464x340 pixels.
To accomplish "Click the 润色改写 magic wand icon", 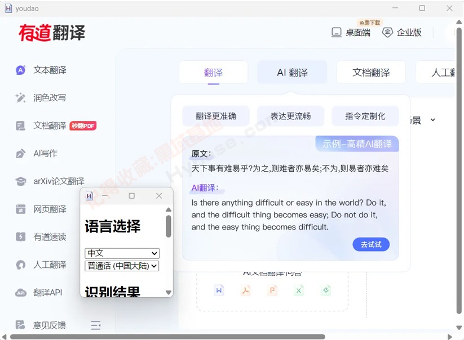I will (x=20, y=98).
